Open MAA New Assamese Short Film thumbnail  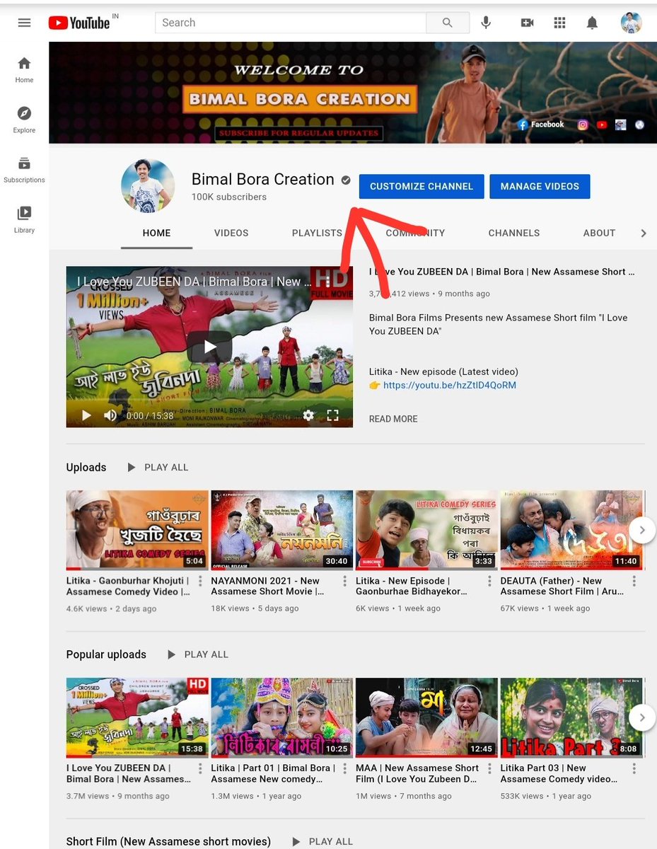426,717
